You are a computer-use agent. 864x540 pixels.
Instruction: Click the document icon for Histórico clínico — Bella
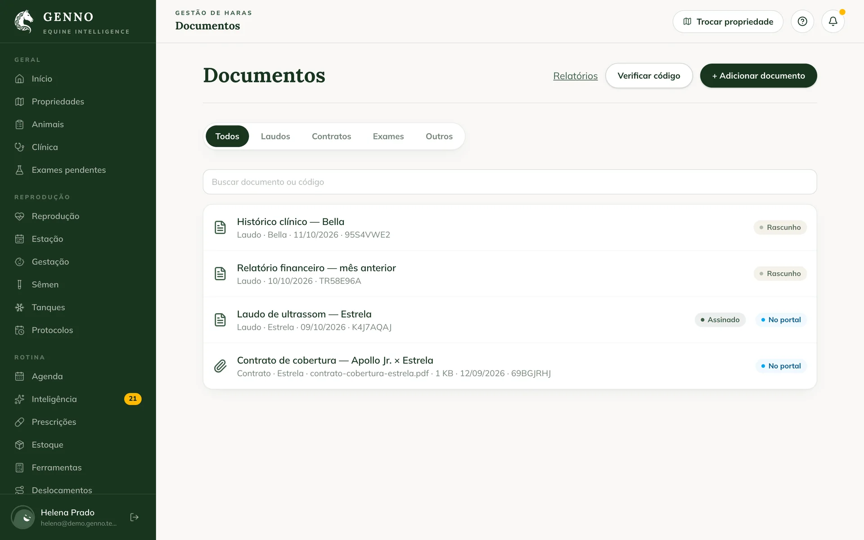click(220, 228)
